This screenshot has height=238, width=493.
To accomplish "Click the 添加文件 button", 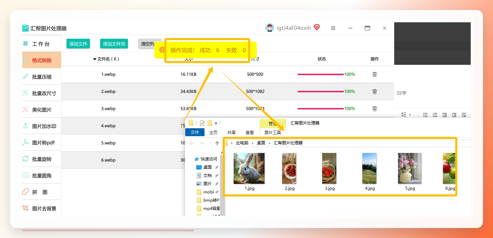I will pyautogui.click(x=78, y=44).
